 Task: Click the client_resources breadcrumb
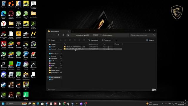point(107,35)
